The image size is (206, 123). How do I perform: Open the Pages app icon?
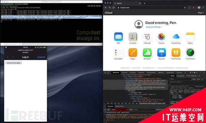point(133,52)
